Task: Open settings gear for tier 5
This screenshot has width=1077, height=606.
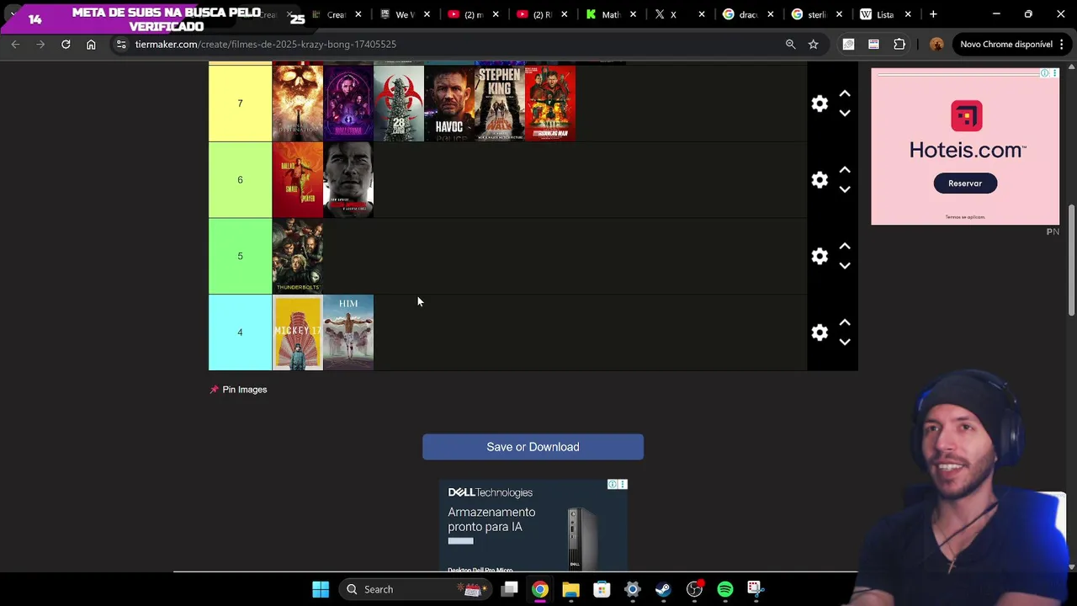Action: 820,256
